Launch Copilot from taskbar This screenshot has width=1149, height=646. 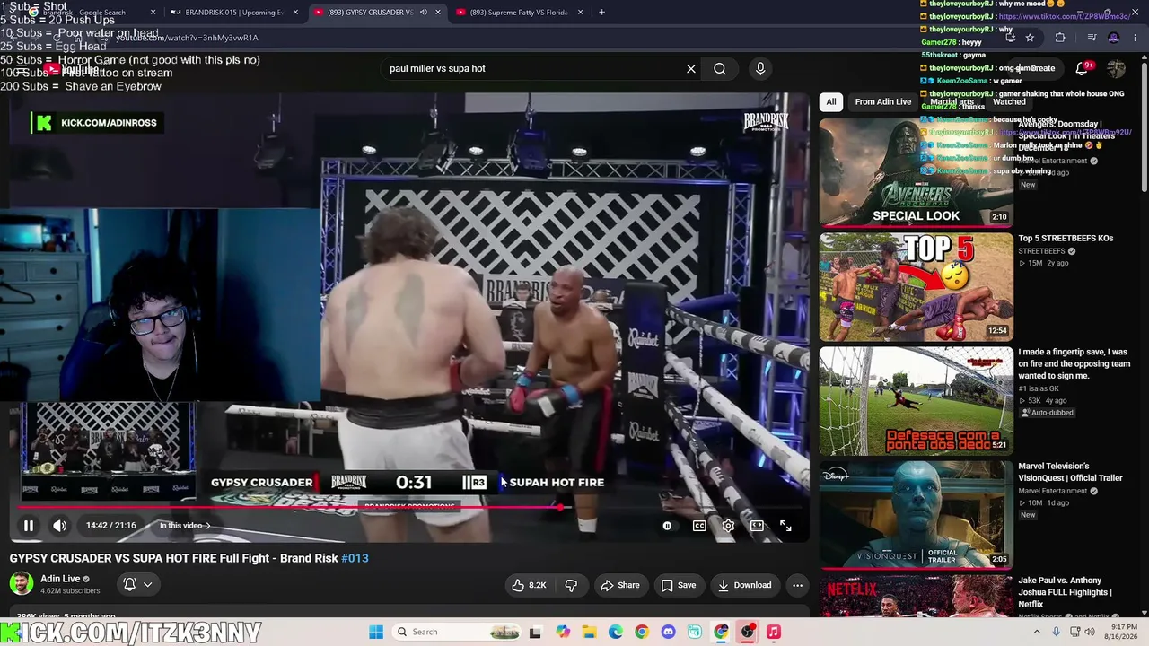coord(563,632)
